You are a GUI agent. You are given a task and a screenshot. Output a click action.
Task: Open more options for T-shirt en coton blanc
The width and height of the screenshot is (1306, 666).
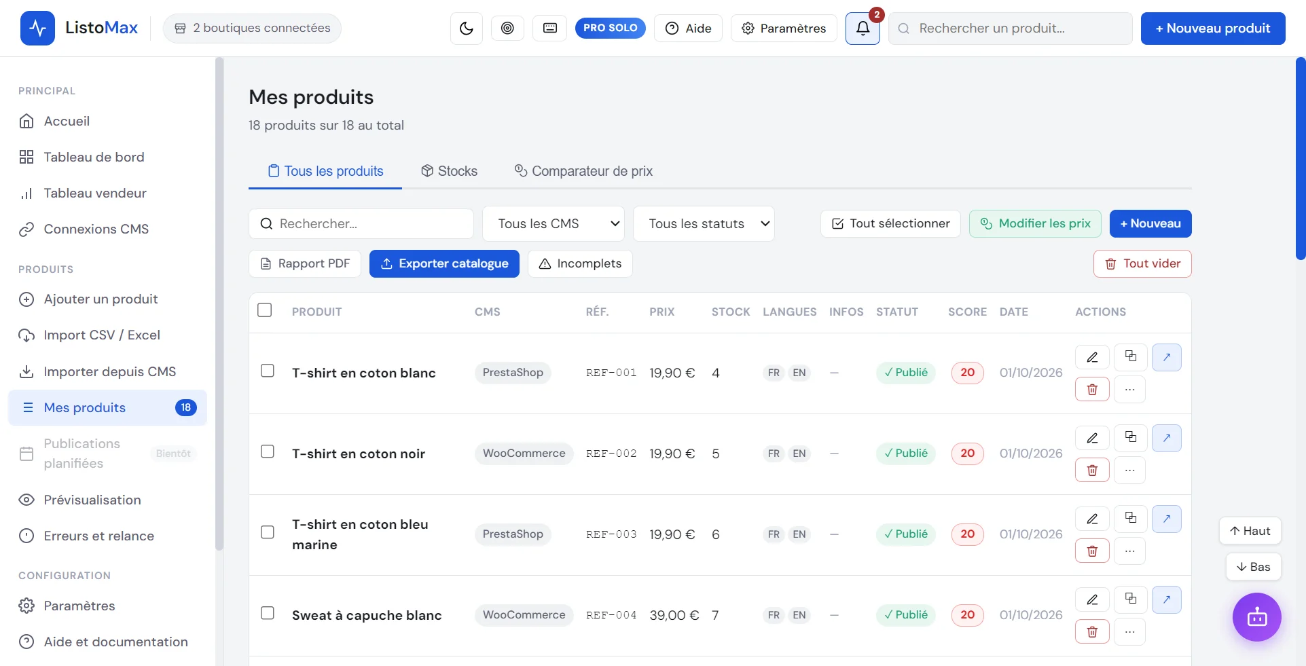click(x=1130, y=390)
